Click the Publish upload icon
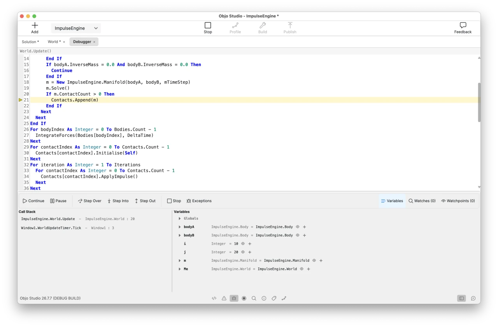 pyautogui.click(x=290, y=25)
